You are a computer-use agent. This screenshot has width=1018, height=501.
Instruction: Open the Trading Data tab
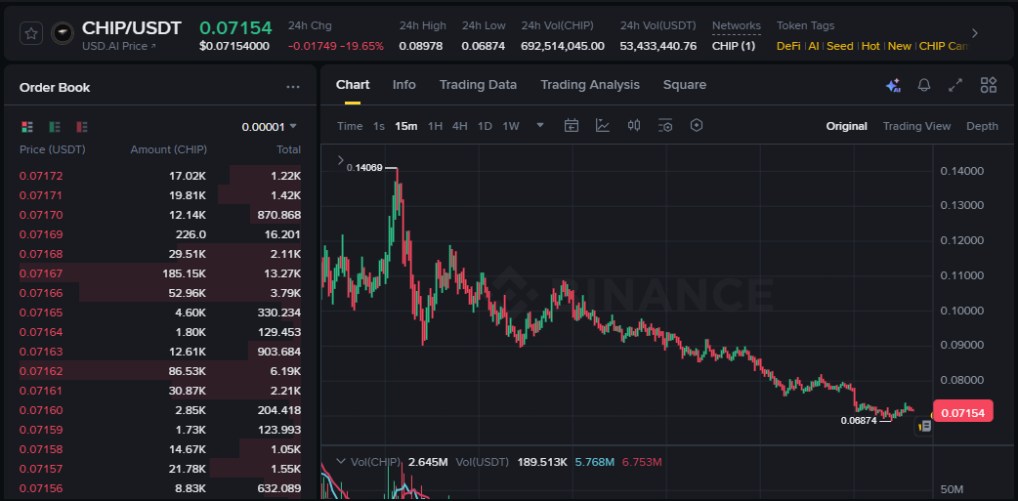[478, 85]
